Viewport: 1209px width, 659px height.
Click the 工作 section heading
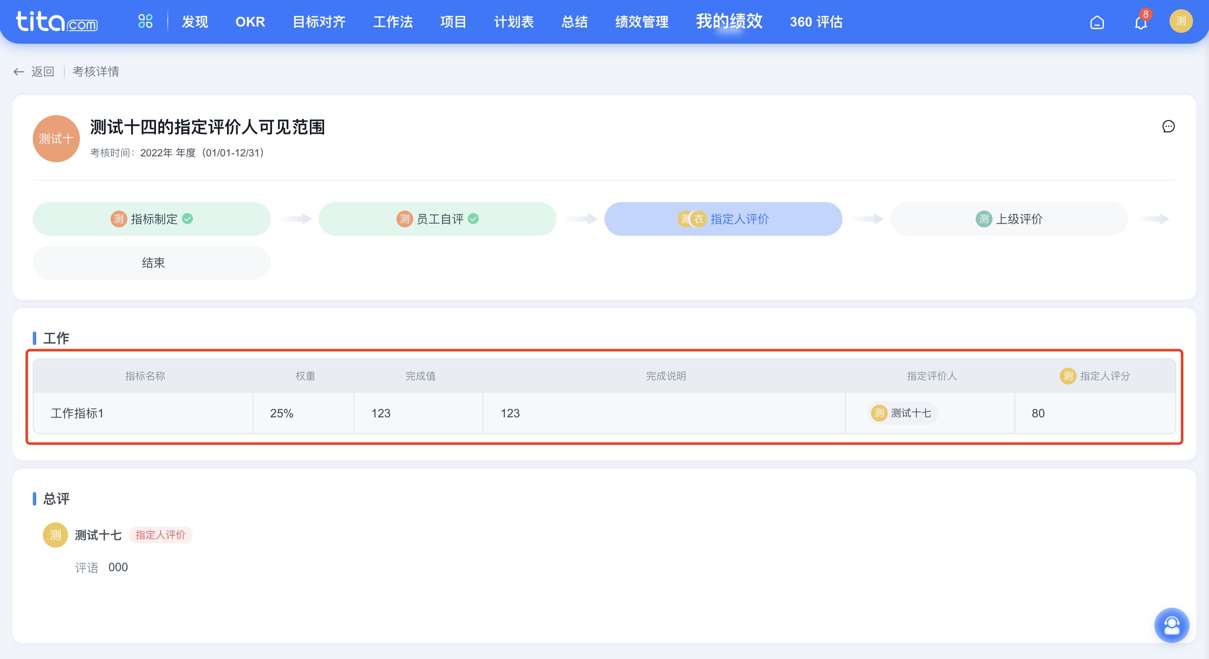point(56,338)
